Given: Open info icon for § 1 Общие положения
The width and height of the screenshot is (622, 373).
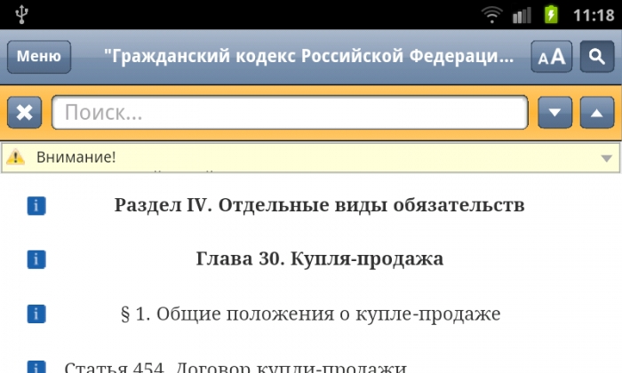Looking at the screenshot, I should [x=36, y=313].
